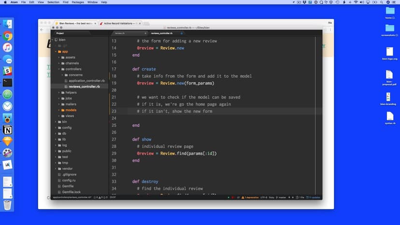Open the bien-proposal.pdf desktop file

390,75
